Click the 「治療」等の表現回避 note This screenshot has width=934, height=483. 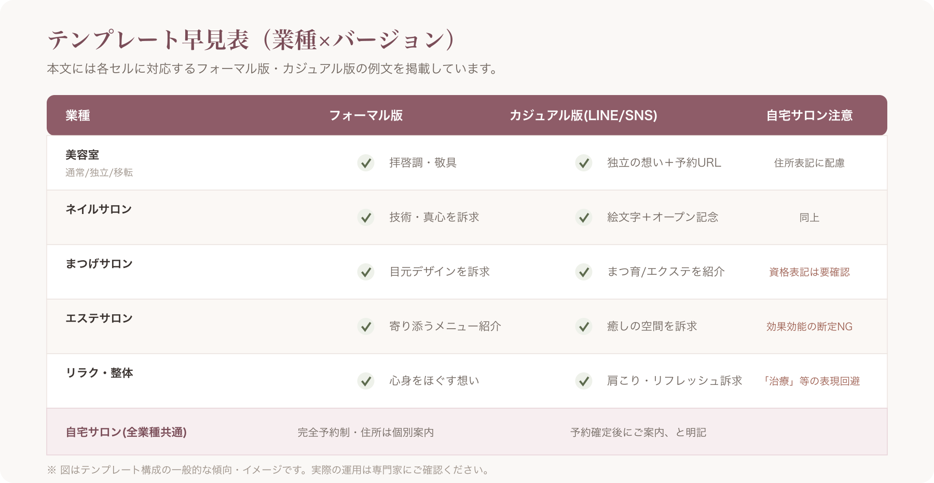(x=809, y=381)
